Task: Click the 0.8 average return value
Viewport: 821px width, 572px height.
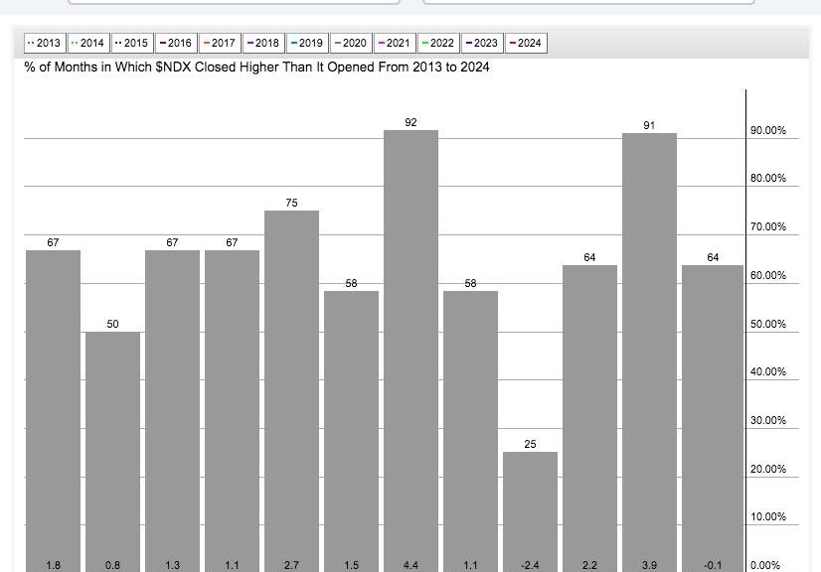Action: tap(112, 565)
